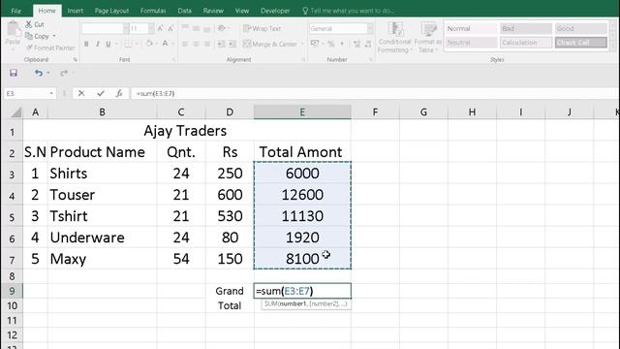Open the General number format dropdown
Screen dimensions: 620x349
[x=370, y=28]
